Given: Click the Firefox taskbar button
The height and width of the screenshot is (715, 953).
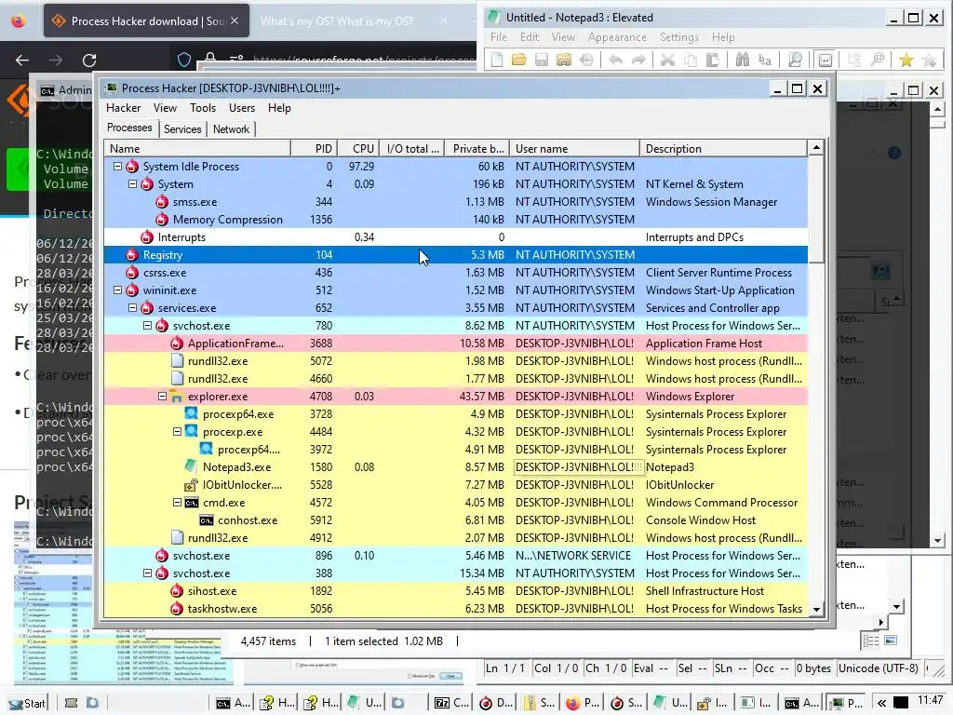Looking at the screenshot, I should (583, 703).
